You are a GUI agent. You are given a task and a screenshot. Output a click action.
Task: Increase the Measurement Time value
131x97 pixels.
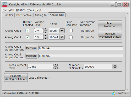click(56, 65)
